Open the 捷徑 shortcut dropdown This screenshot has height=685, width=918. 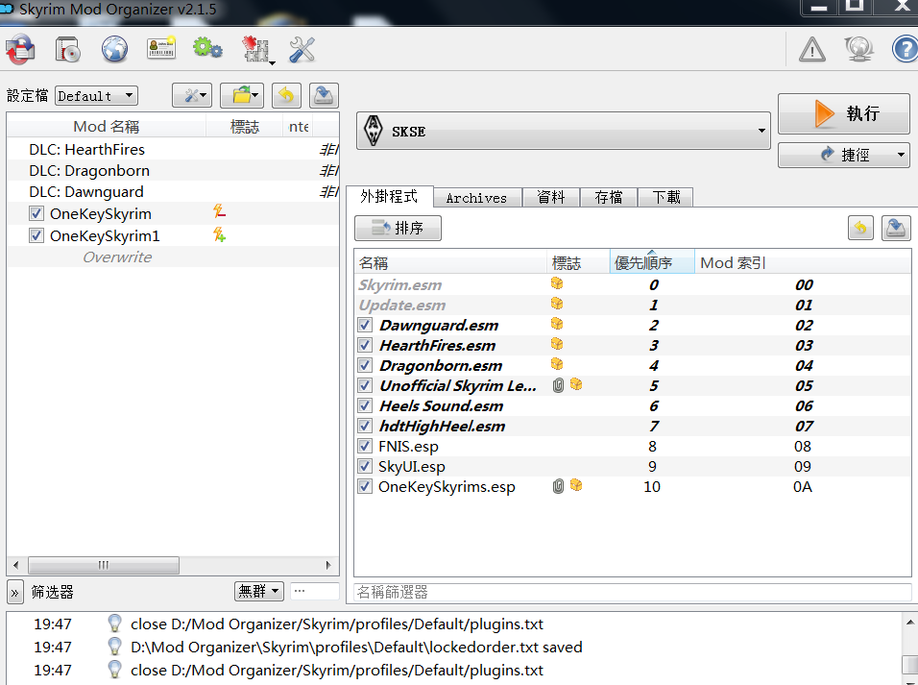click(x=844, y=155)
